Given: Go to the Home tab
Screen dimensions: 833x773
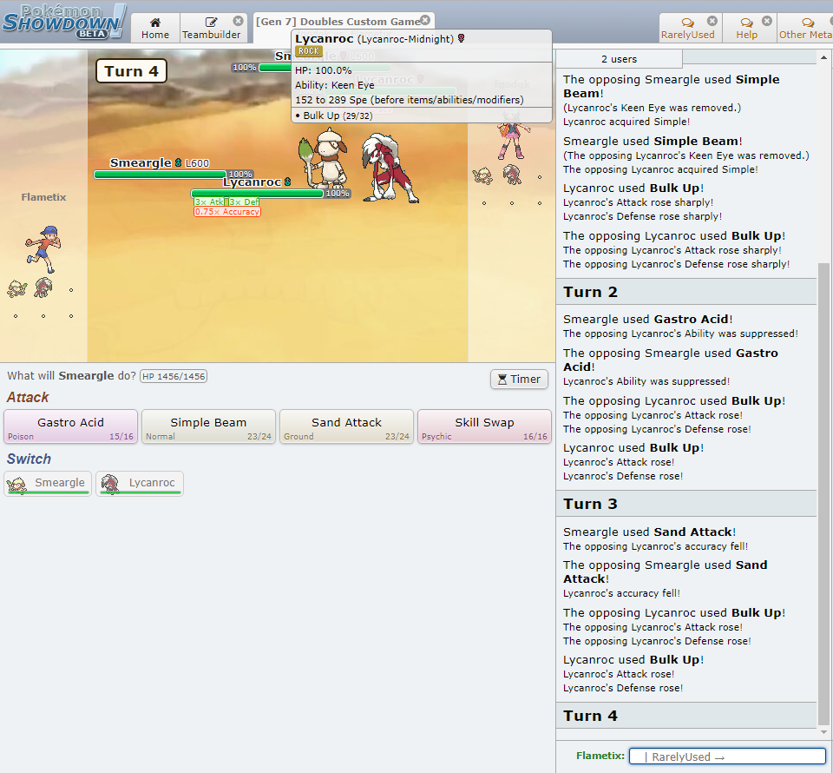Looking at the screenshot, I should coord(155,28).
